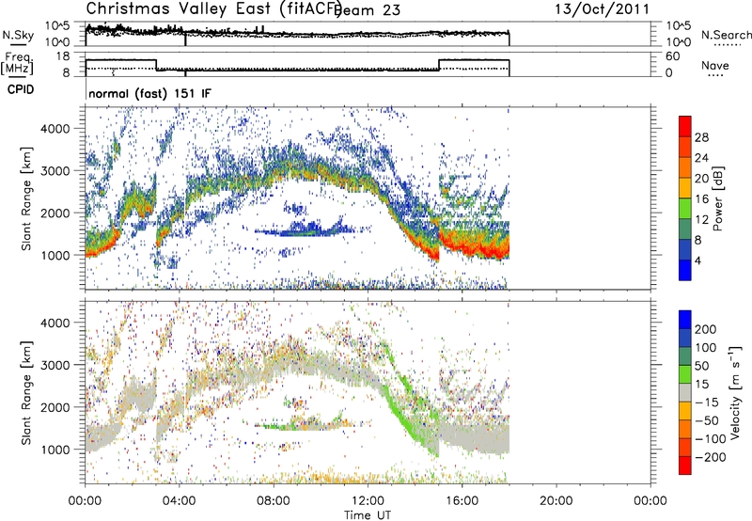The height and width of the screenshot is (521, 752).
Task: Click the green velocity trace near 14:00 UT
Action: 408,422
